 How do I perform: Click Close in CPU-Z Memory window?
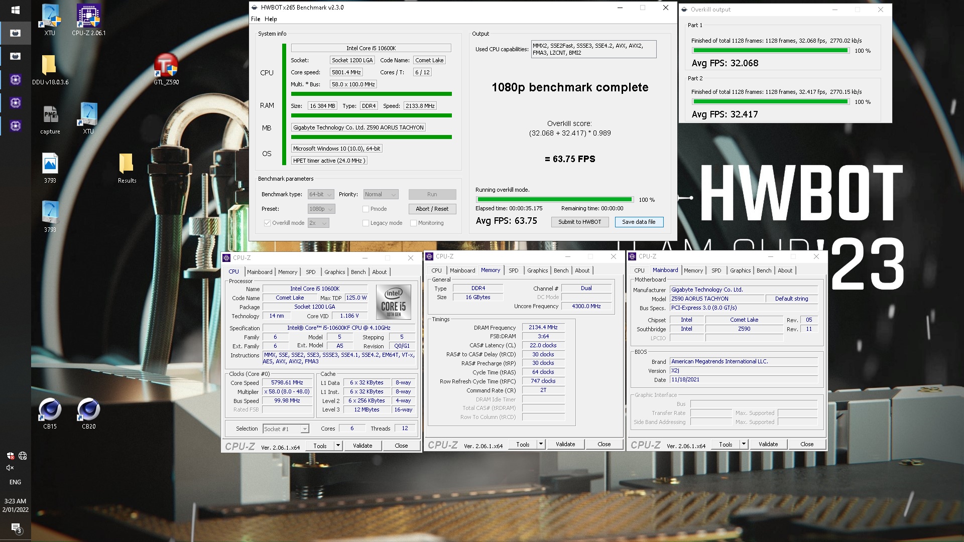pyautogui.click(x=604, y=444)
